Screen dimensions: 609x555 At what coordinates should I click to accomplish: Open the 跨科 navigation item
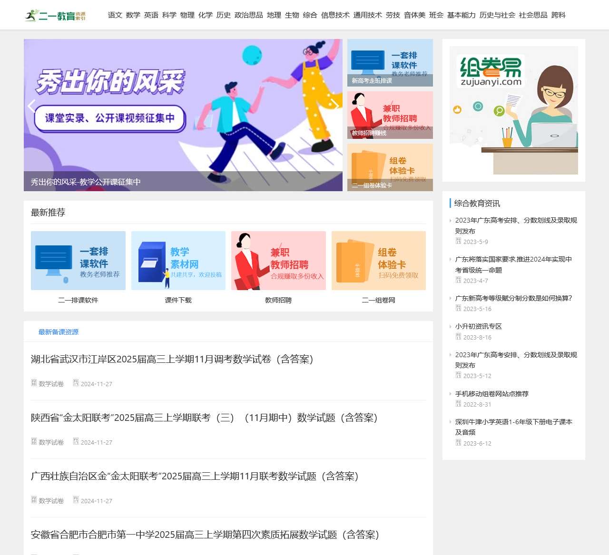(x=559, y=15)
